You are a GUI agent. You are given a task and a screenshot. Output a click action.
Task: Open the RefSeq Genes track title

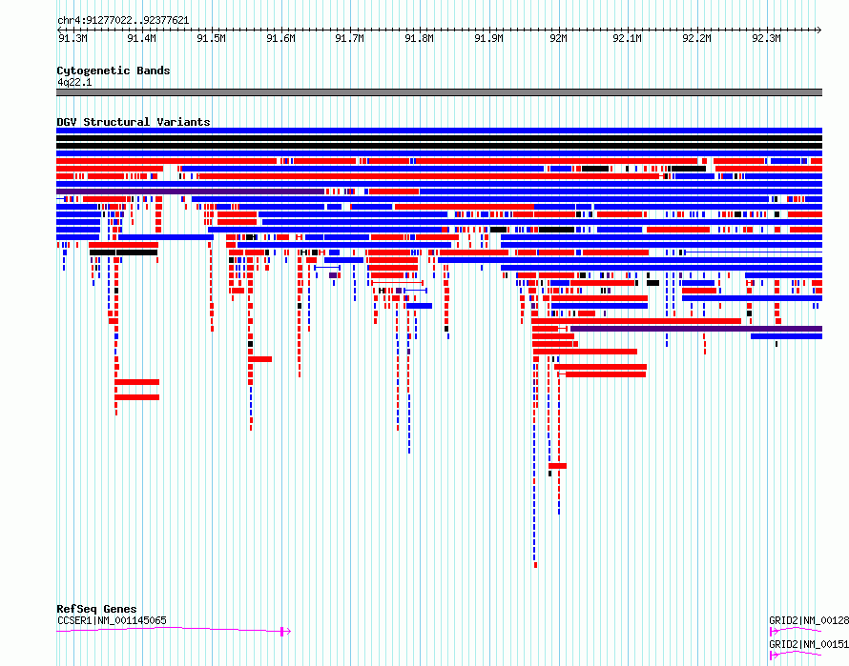pyautogui.click(x=96, y=609)
